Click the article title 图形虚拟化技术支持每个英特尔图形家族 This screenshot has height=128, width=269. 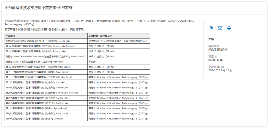[x=38, y=8]
